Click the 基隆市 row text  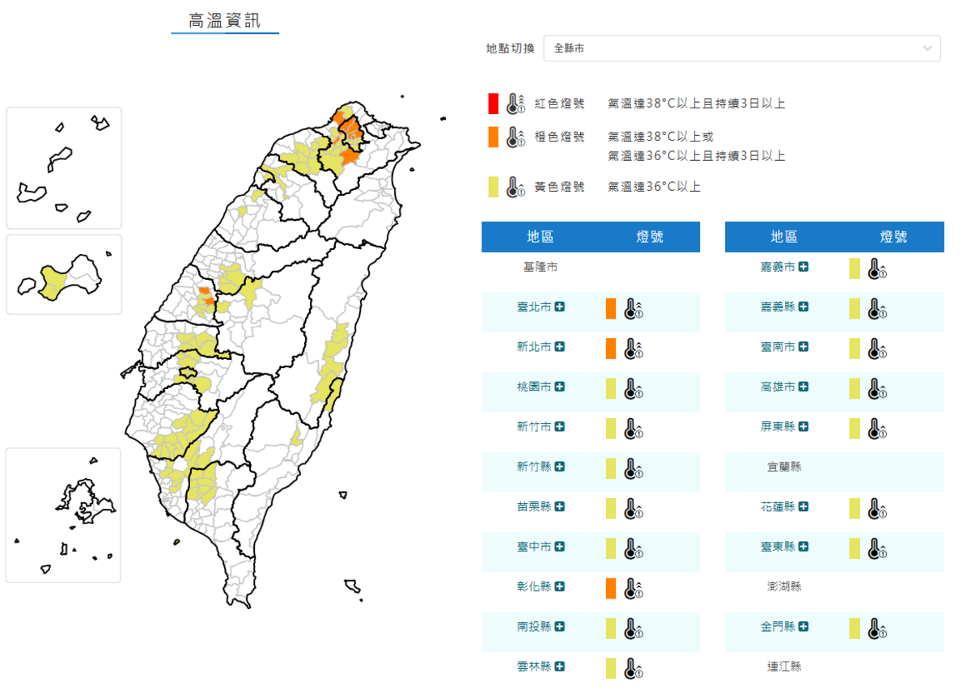[x=540, y=266]
